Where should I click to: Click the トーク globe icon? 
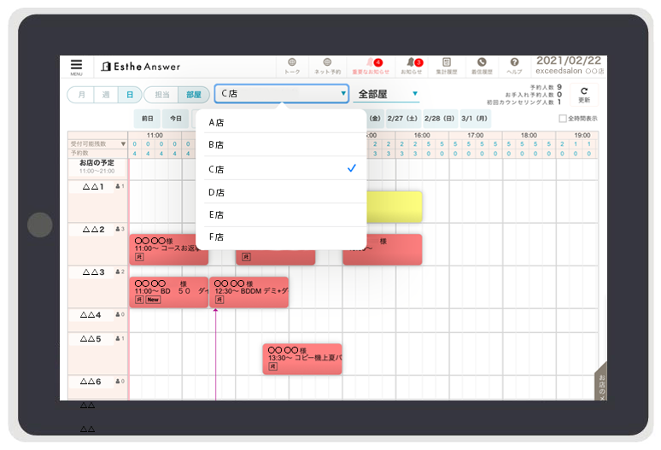[292, 66]
